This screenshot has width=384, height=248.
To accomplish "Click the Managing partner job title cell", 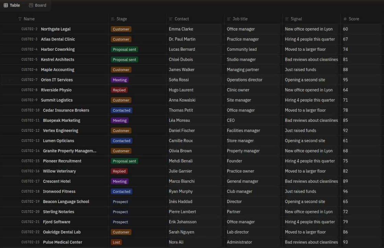I will click(x=243, y=70).
